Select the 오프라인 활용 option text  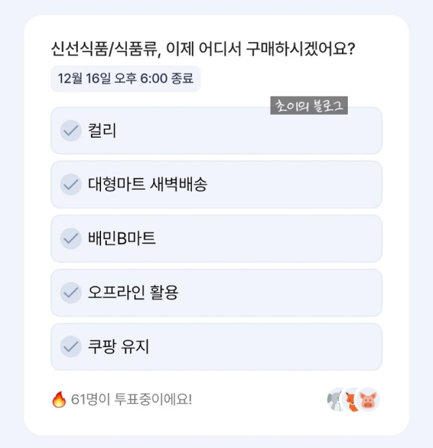(133, 292)
